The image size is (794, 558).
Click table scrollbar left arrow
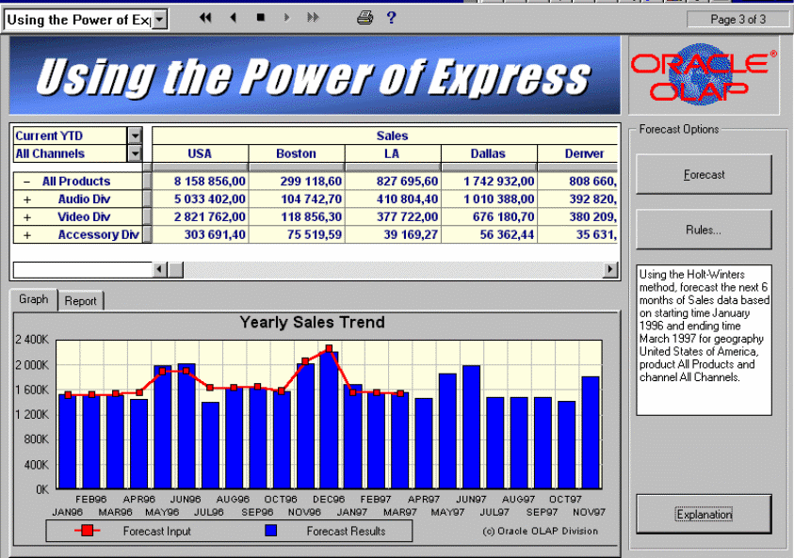pos(159,270)
